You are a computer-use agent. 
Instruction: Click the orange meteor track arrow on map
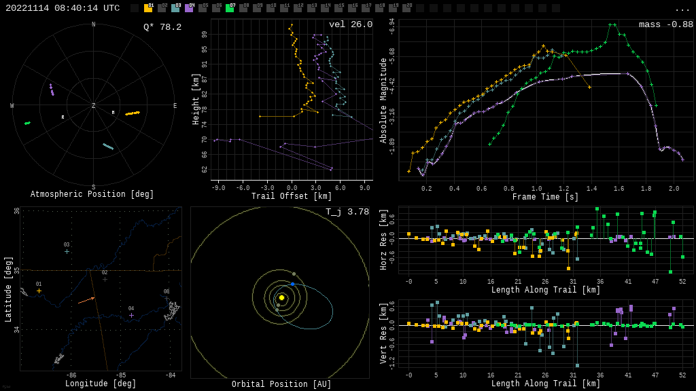(x=86, y=300)
